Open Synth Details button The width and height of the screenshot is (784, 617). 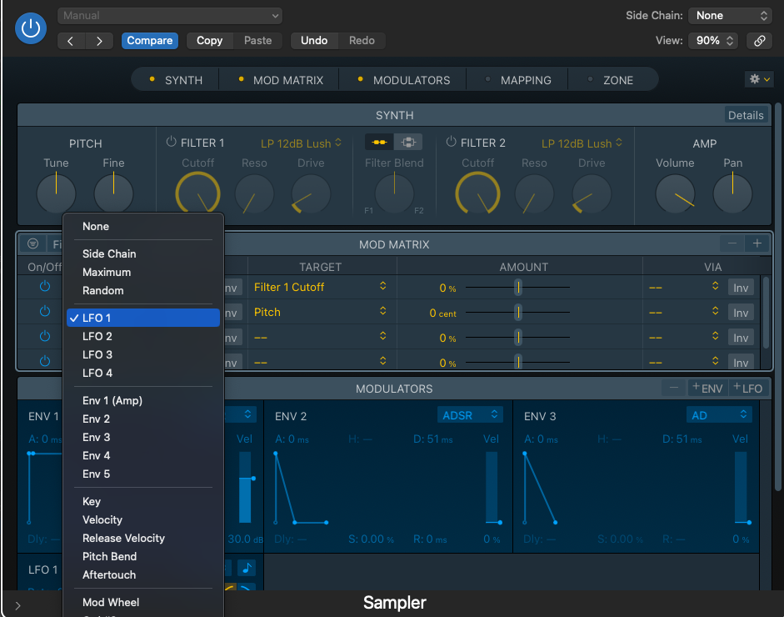[x=746, y=115]
